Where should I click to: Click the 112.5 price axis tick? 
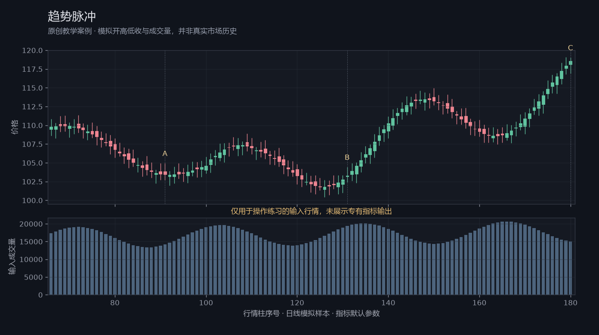pos(32,107)
